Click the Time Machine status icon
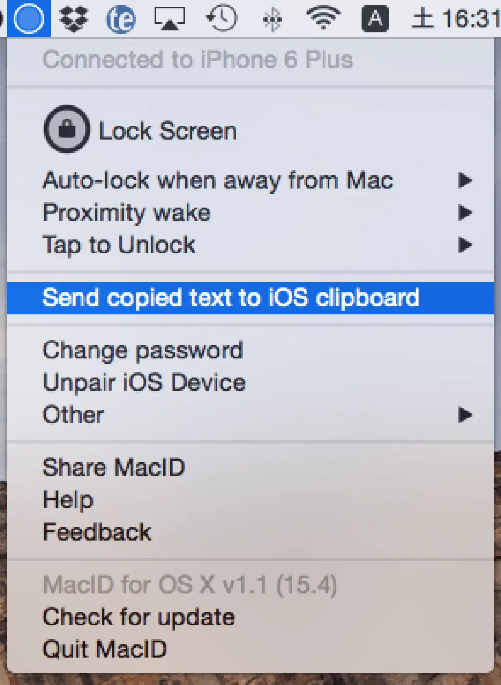 [221, 19]
